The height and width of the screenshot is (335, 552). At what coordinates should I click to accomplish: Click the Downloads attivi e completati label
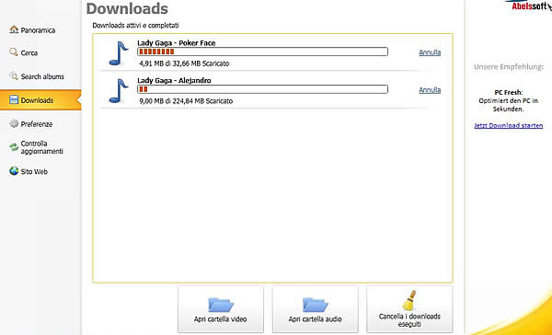point(135,26)
